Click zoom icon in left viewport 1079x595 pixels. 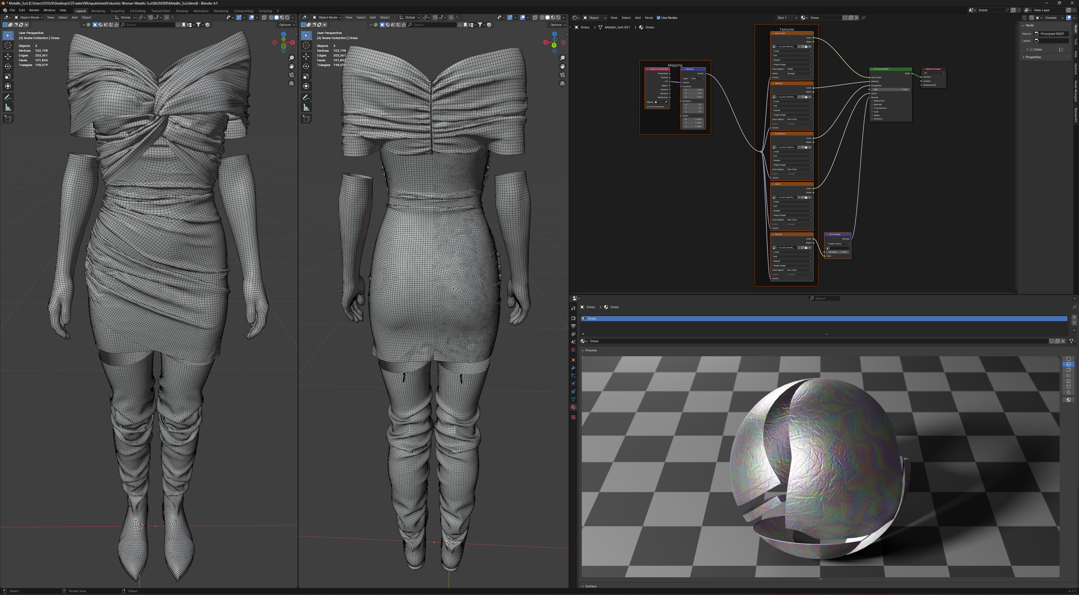click(x=291, y=58)
